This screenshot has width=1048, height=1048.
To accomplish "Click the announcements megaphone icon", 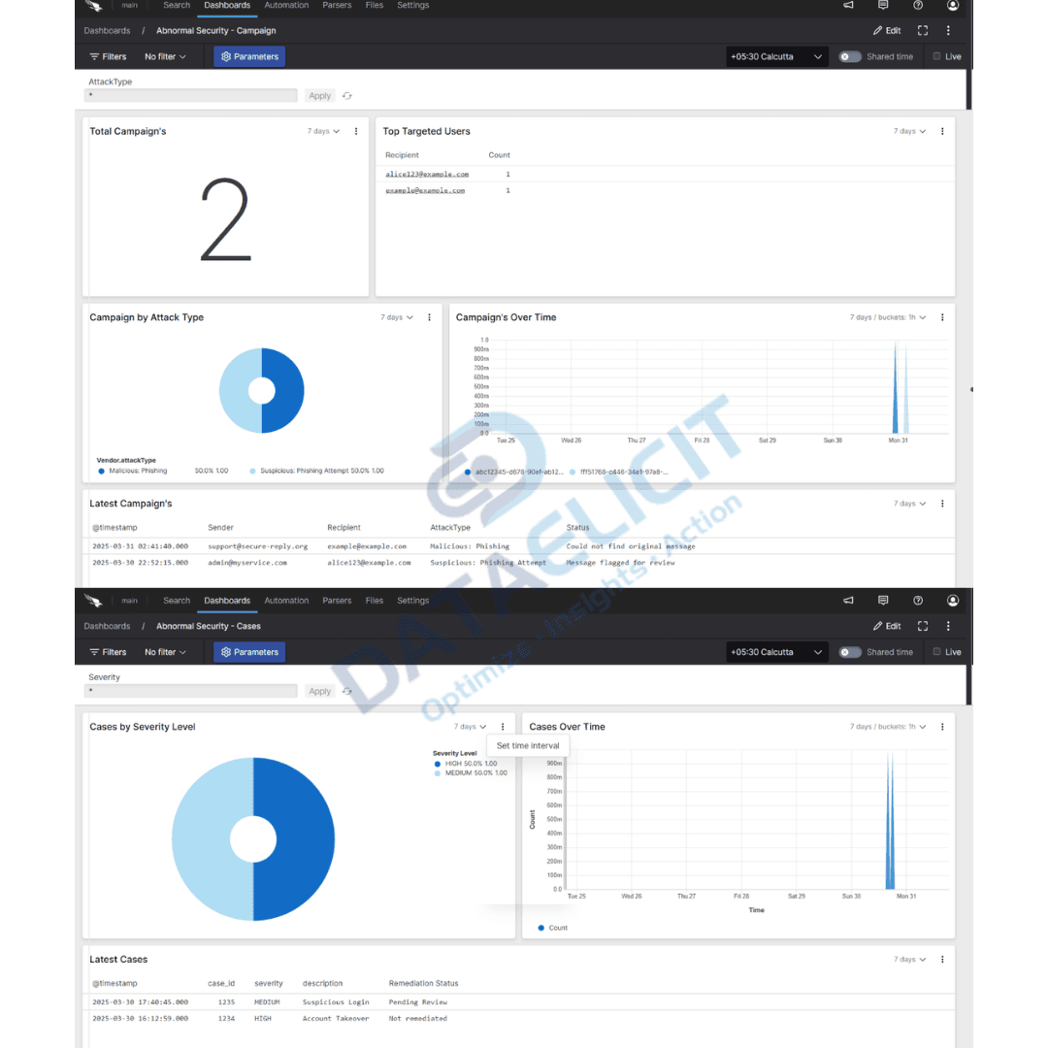I will pyautogui.click(x=847, y=6).
